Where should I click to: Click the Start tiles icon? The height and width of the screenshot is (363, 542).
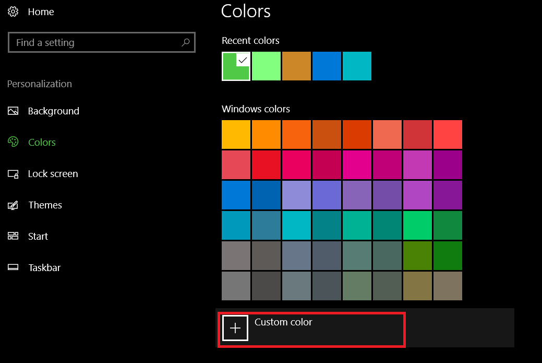(14, 236)
